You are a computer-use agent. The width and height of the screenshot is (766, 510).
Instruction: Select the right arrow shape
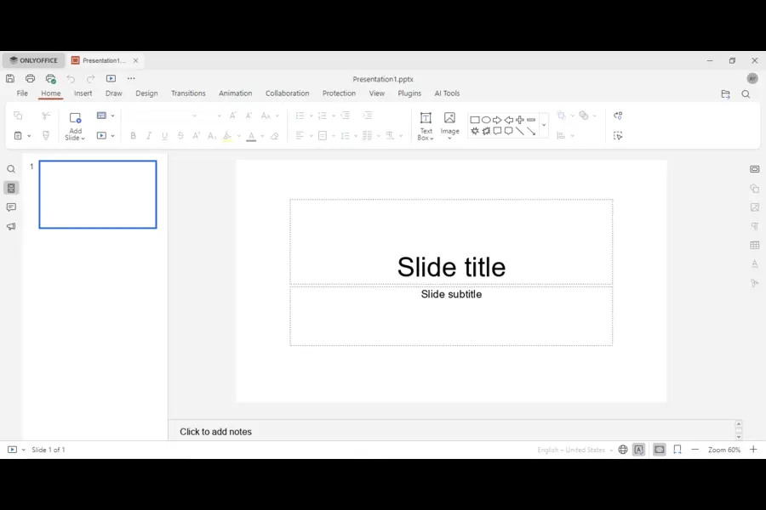[497, 120]
